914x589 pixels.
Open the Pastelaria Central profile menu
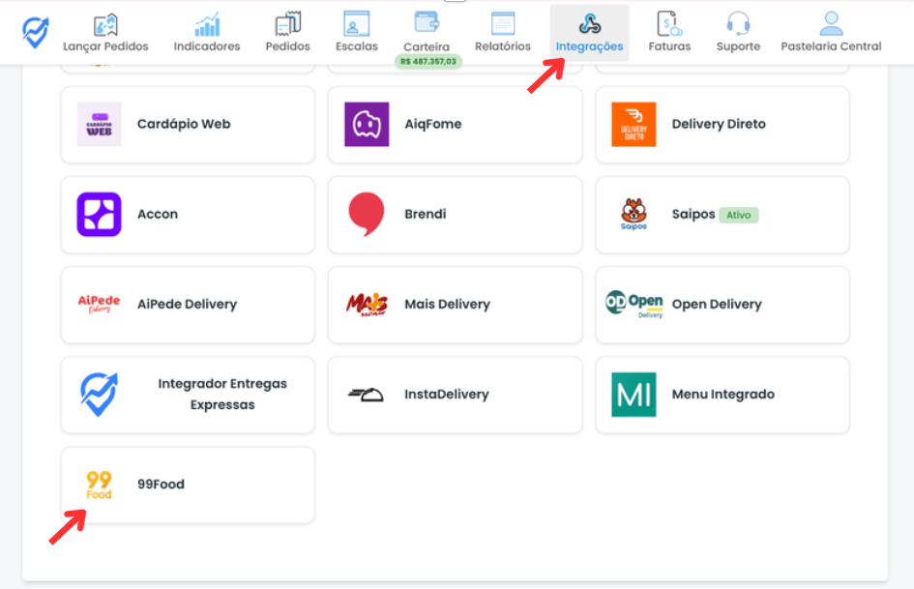831,33
